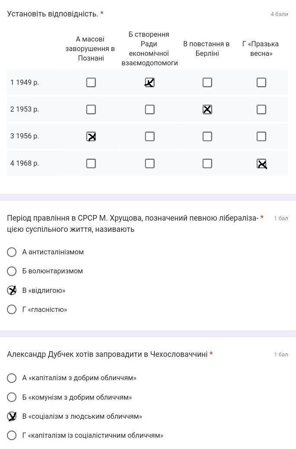Check 1968 р. box for заворушення в Познані
Image resolution: width=296 pixels, height=449 pixels.
[91, 164]
